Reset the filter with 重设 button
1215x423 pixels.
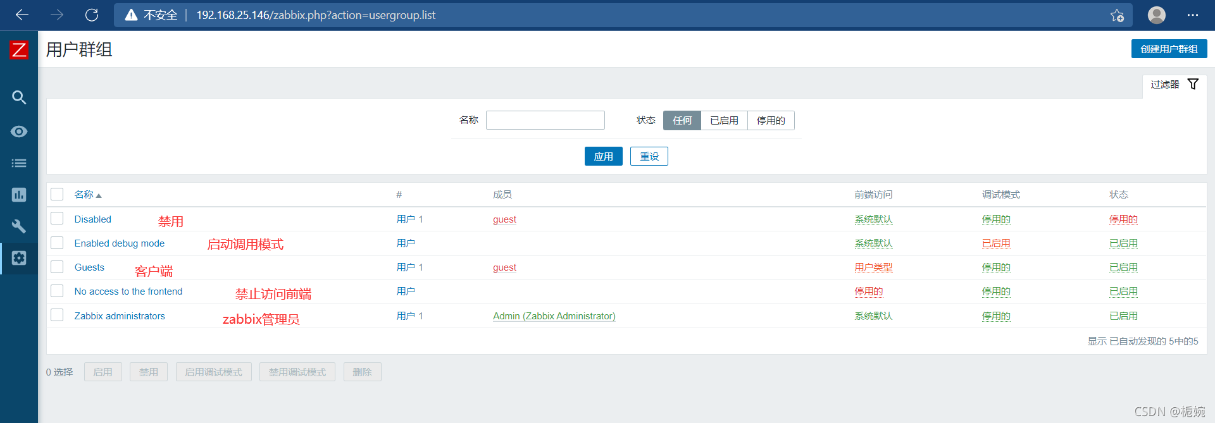(x=649, y=156)
